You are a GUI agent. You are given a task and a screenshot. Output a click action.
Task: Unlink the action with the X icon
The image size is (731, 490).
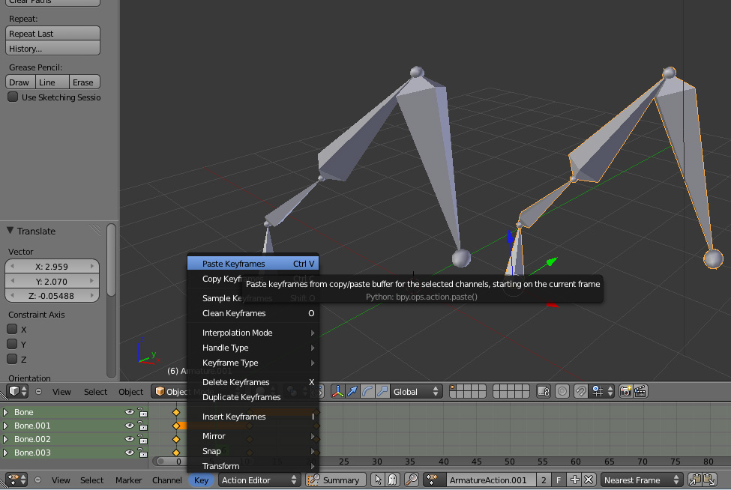point(589,480)
